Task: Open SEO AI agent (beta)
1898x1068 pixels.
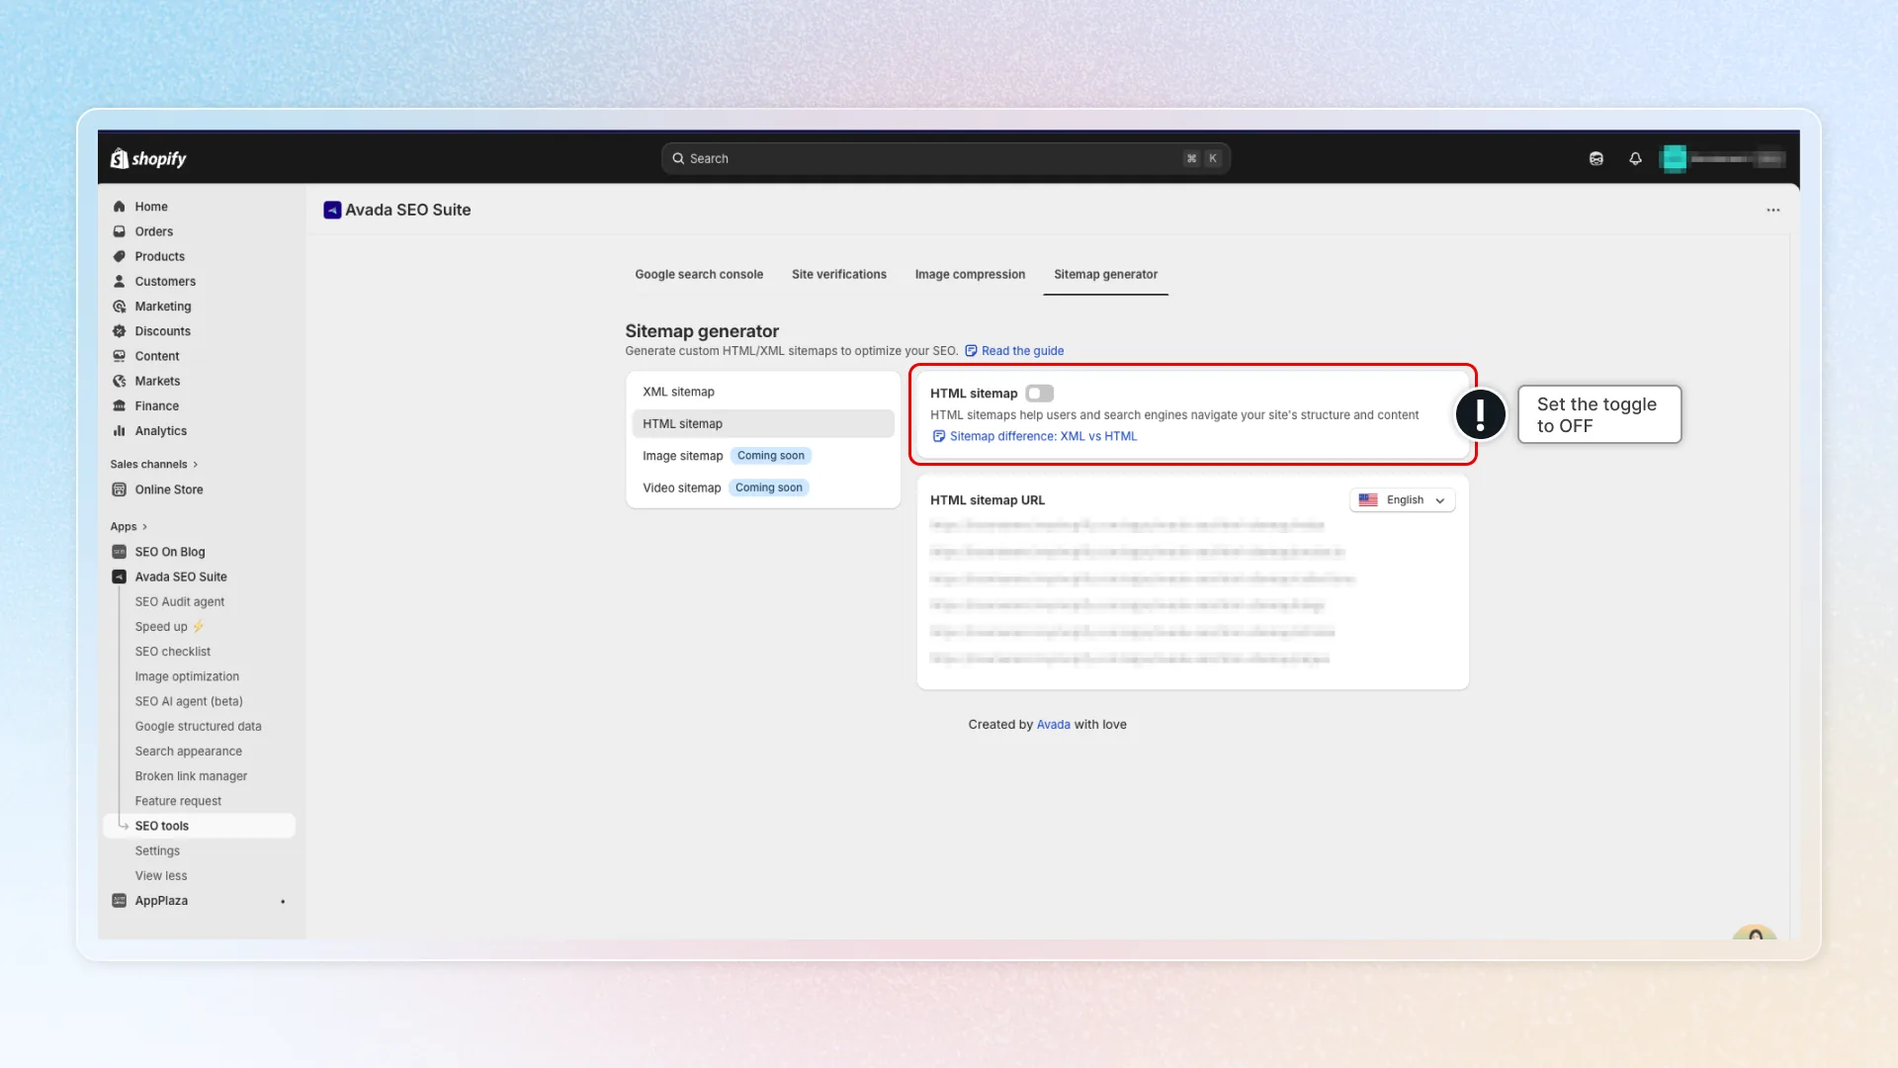Action: point(189,701)
